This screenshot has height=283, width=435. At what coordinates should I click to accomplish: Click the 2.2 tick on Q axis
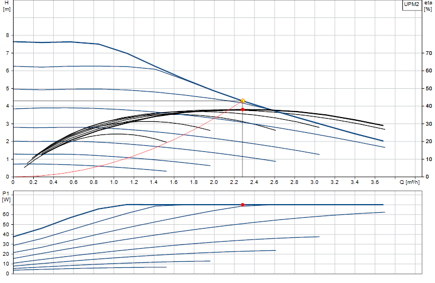click(x=234, y=182)
